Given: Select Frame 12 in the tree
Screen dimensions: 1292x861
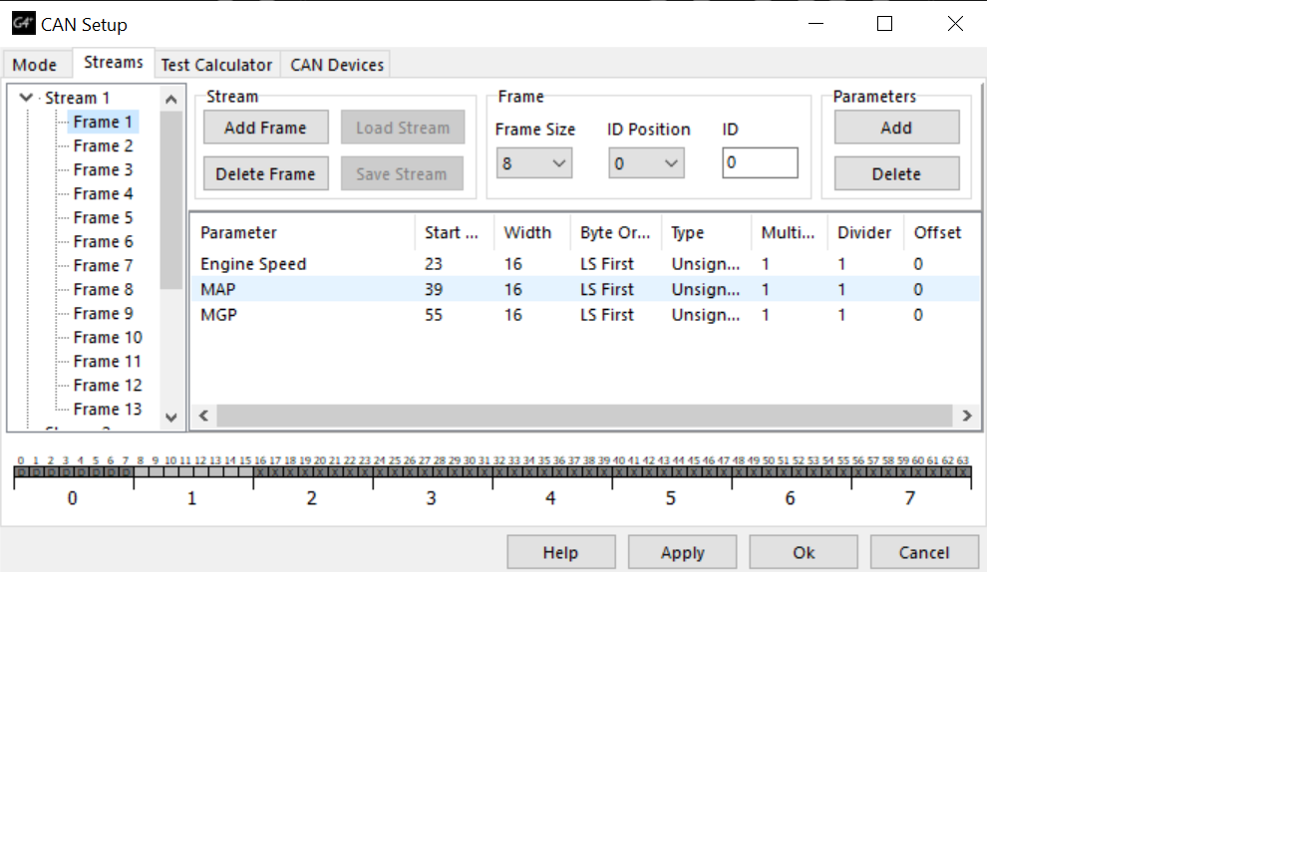Looking at the screenshot, I should click(x=108, y=385).
